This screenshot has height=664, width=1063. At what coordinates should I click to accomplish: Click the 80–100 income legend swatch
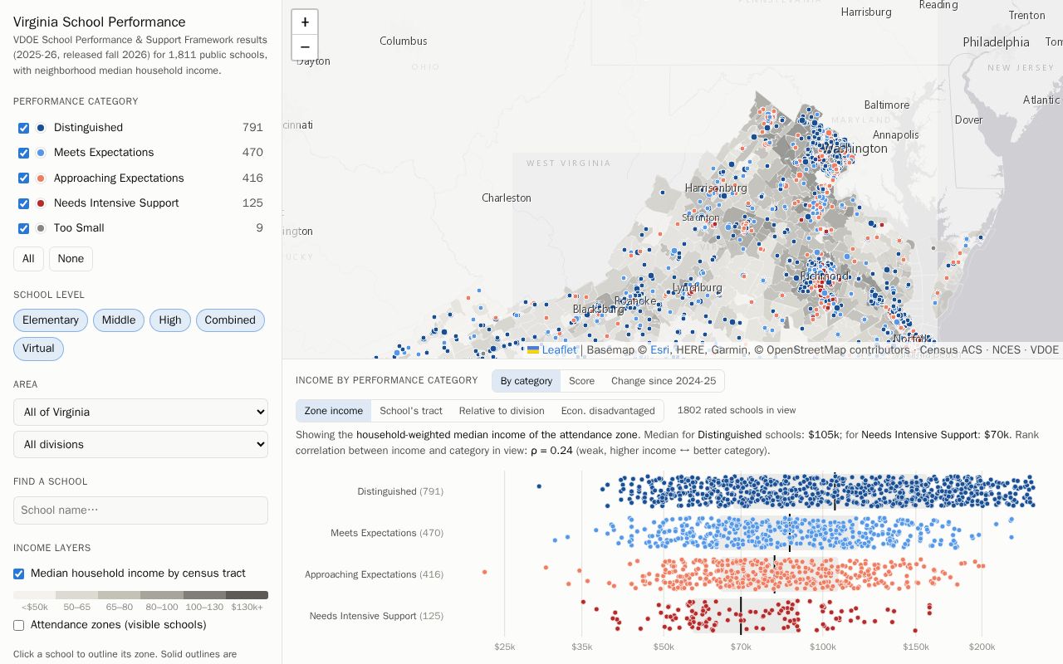tap(161, 595)
